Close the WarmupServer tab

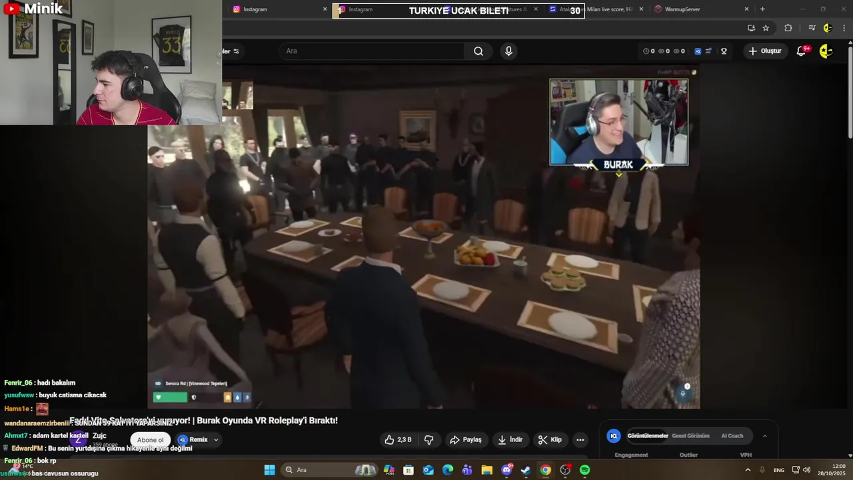[x=746, y=9]
